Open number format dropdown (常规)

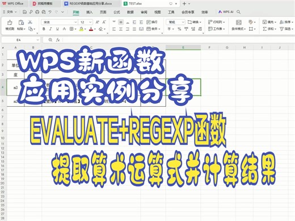(x=183, y=22)
